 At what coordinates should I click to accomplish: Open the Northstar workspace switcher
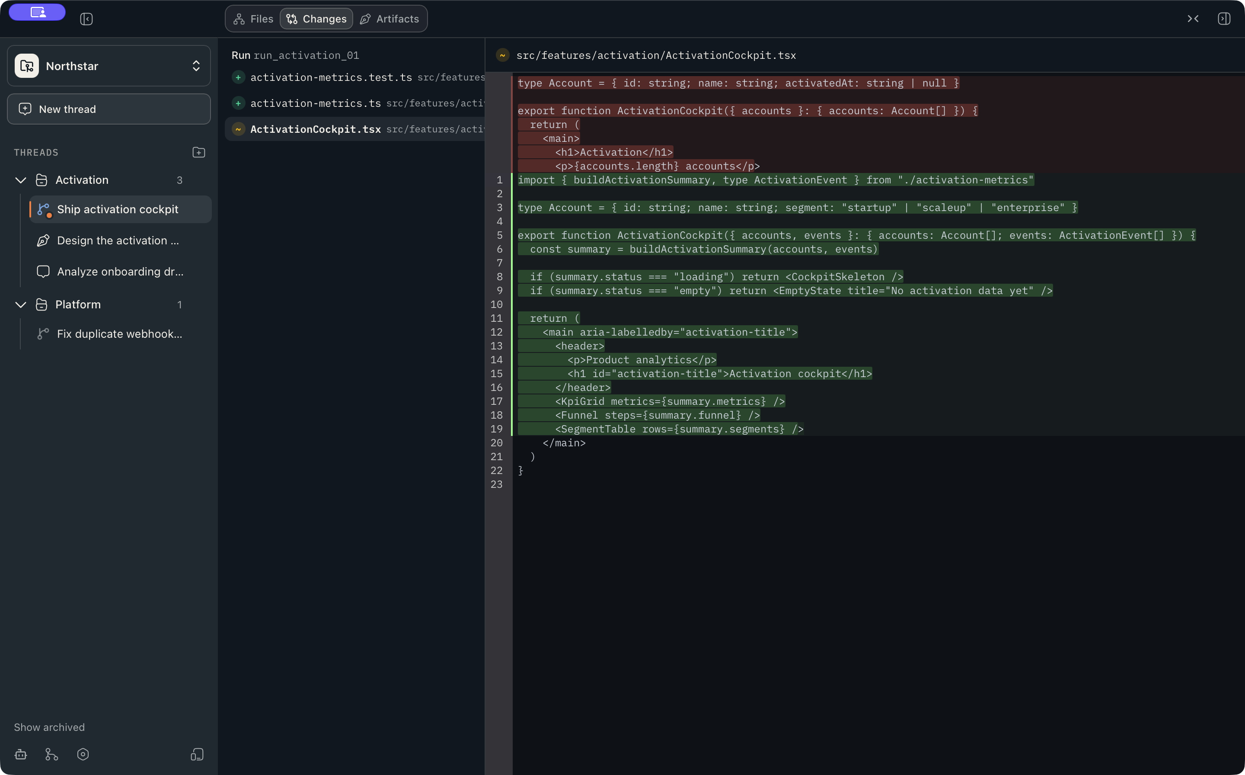tap(109, 66)
